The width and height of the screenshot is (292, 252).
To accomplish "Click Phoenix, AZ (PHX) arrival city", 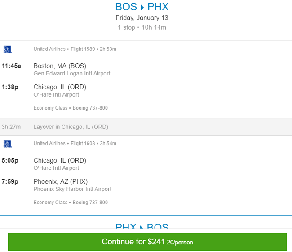I will [61, 181].
